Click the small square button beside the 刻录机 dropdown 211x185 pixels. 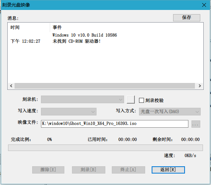point(131,99)
